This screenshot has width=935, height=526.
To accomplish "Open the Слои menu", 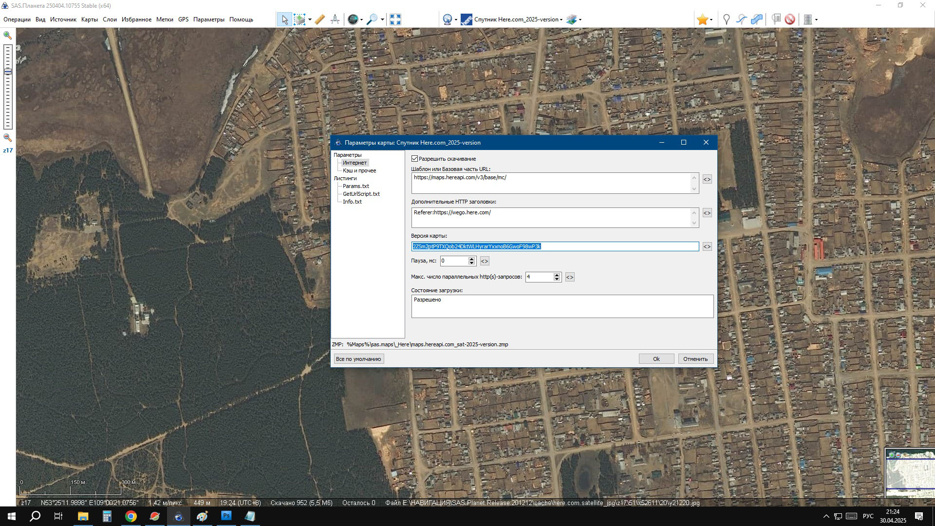I will point(110,19).
